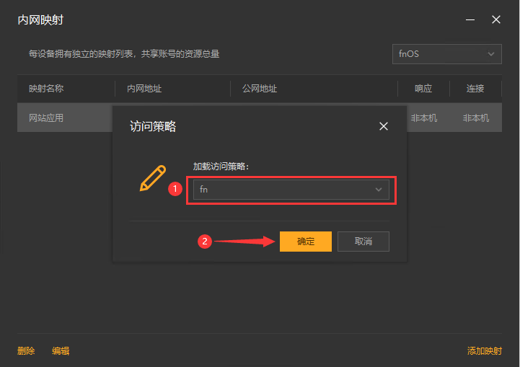Cancel with the 取消 button
Image resolution: width=520 pixels, height=367 pixels.
[363, 242]
